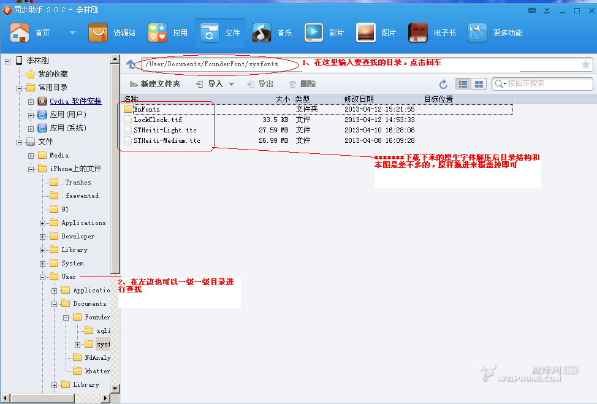Collapse the 文件 tree node
Viewport: 597px width, 404px height.
(x=19, y=142)
